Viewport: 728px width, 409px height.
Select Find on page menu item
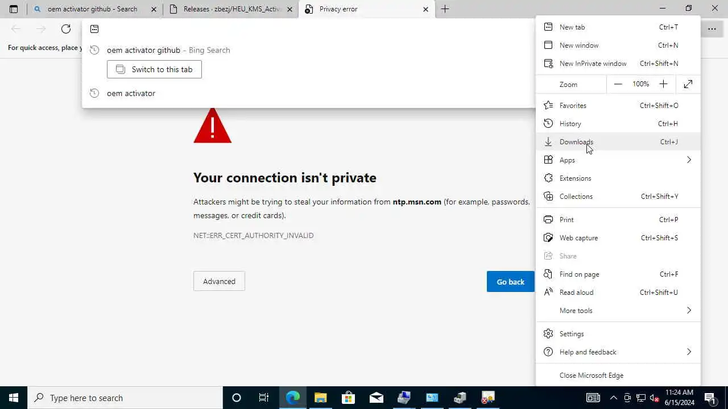point(618,274)
